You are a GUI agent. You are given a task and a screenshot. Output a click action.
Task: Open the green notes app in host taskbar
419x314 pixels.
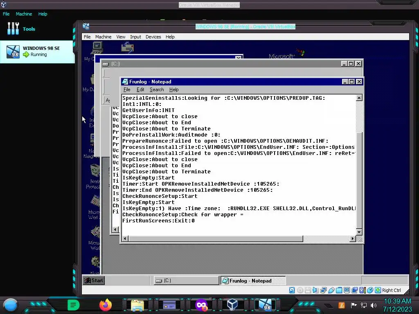pyautogui.click(x=74, y=305)
